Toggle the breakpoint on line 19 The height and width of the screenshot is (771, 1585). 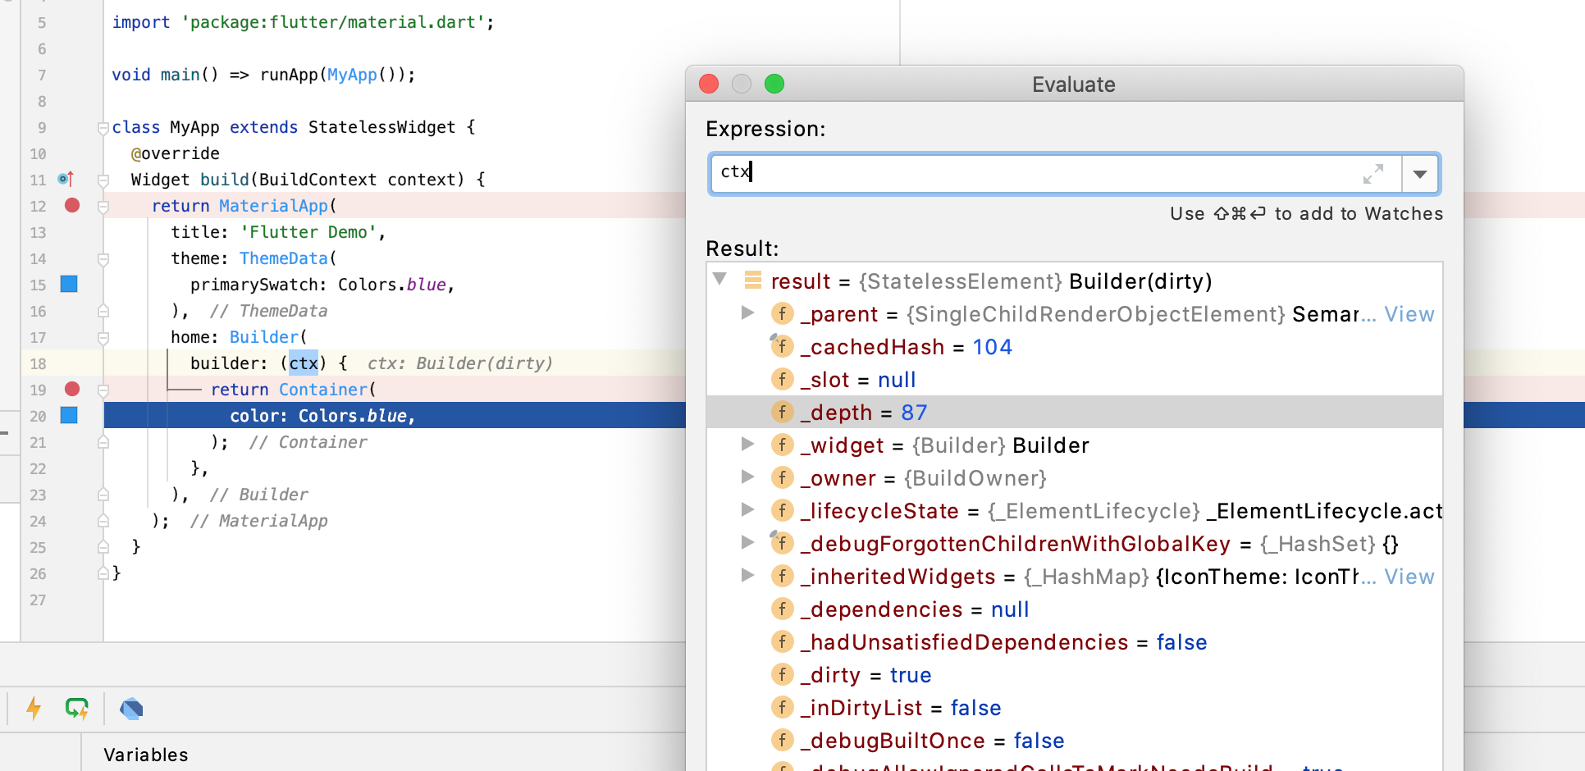coord(72,389)
